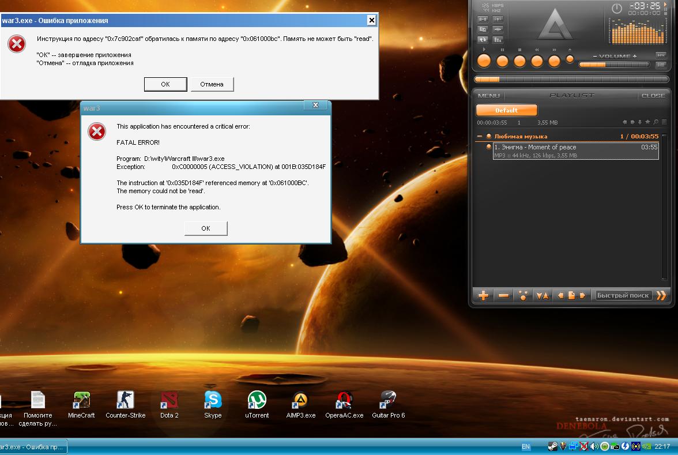The width and height of the screenshot is (678, 455).
Task: Click the AIMP track seek progress bar
Action: 571,79
